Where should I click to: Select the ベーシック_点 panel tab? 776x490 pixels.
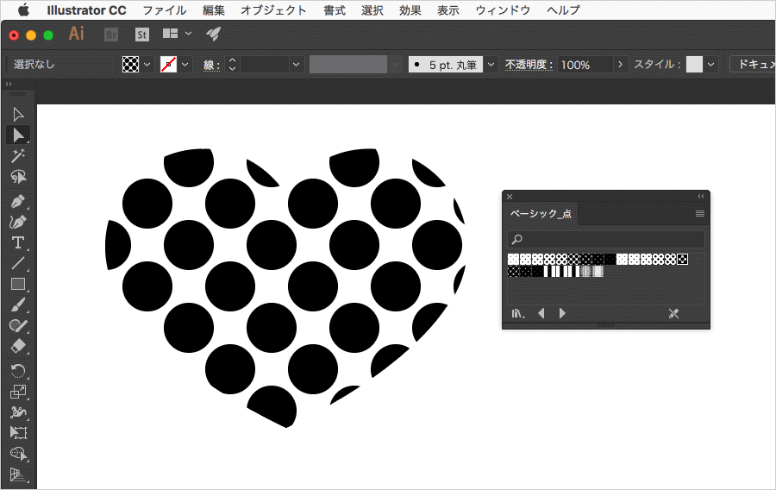click(x=541, y=214)
